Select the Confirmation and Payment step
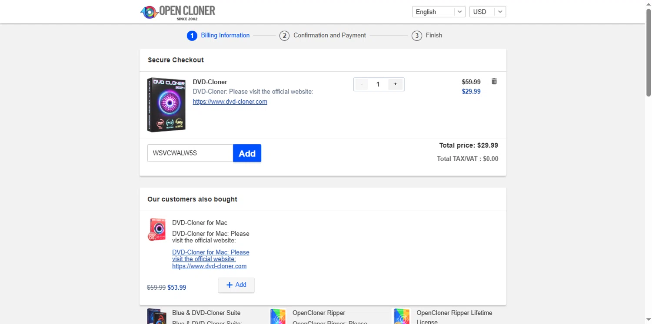This screenshot has width=652, height=324. pos(323,35)
